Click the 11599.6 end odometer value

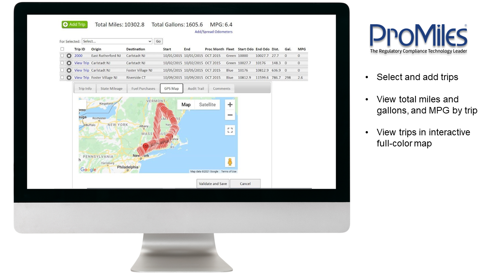point(263,78)
